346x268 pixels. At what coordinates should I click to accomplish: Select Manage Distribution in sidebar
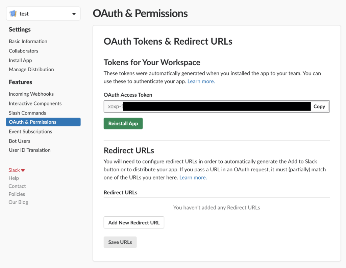[x=31, y=69]
